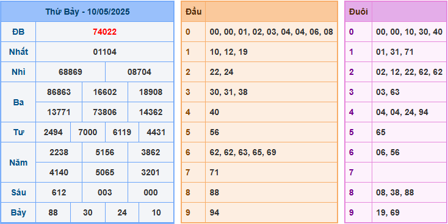
Task: Click sixth prize number 612
Action: tap(59, 192)
